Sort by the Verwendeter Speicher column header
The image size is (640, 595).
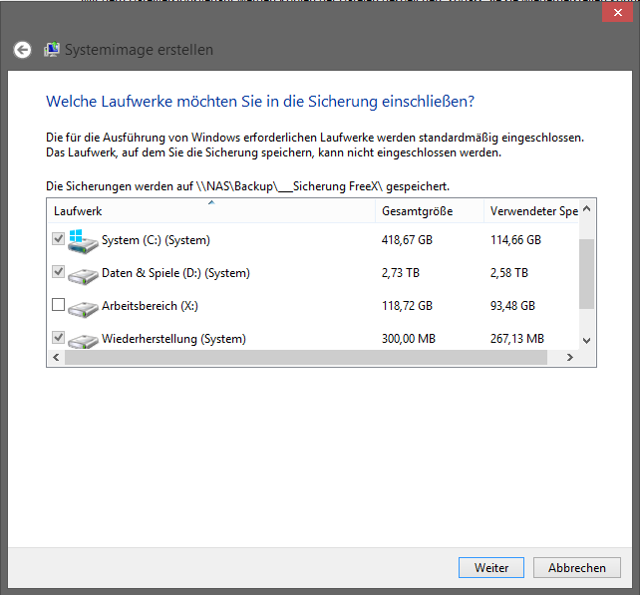point(531,211)
